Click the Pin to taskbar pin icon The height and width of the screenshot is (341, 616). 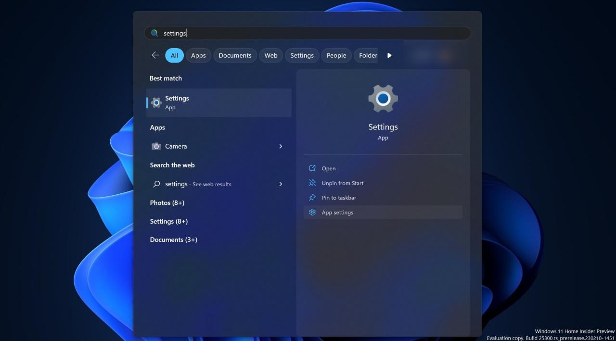click(x=312, y=198)
